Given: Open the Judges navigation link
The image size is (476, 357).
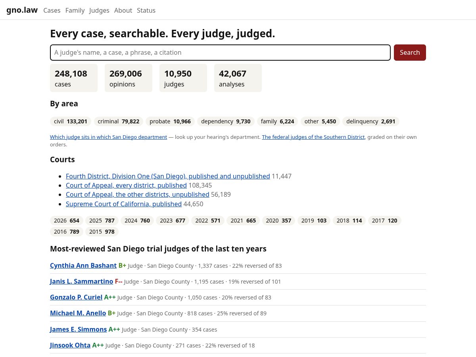Looking at the screenshot, I should pos(99,10).
